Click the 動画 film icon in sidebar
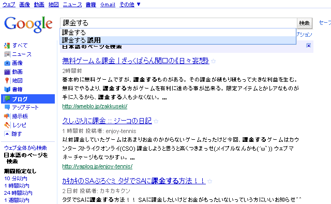 tap(7, 72)
